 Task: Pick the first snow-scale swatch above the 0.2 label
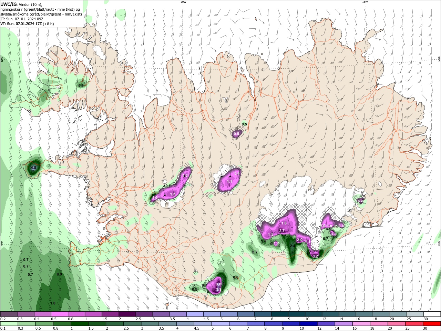[x=9, y=314]
